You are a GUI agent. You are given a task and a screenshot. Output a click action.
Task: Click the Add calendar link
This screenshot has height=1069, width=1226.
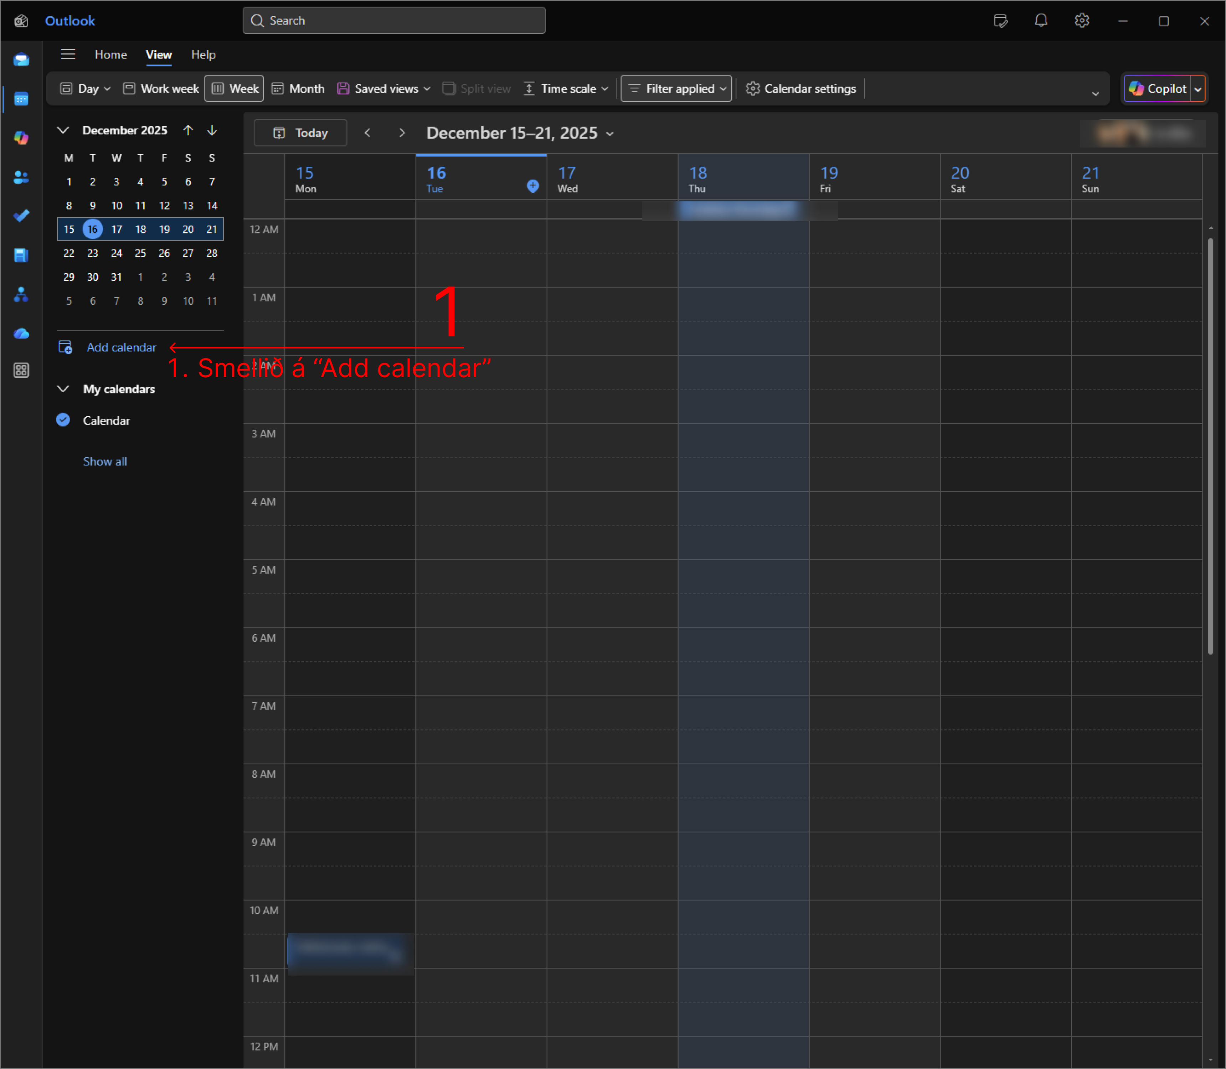[x=121, y=347]
